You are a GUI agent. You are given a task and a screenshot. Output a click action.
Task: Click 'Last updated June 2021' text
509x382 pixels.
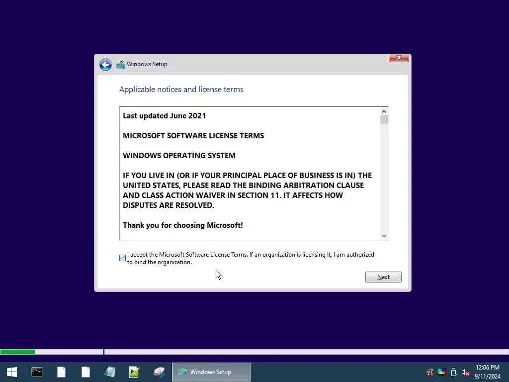(x=164, y=116)
